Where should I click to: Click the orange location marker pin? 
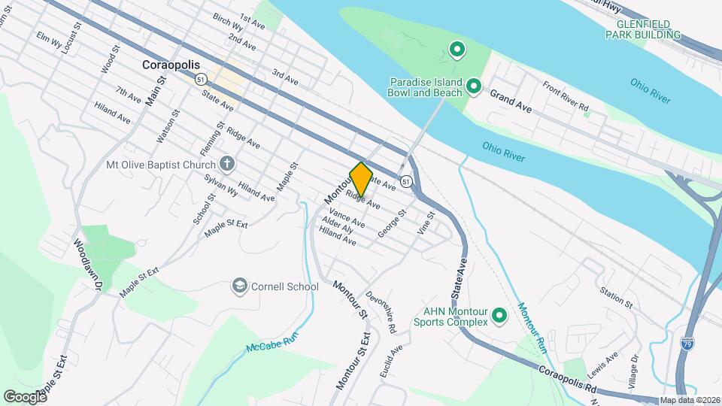point(361,179)
